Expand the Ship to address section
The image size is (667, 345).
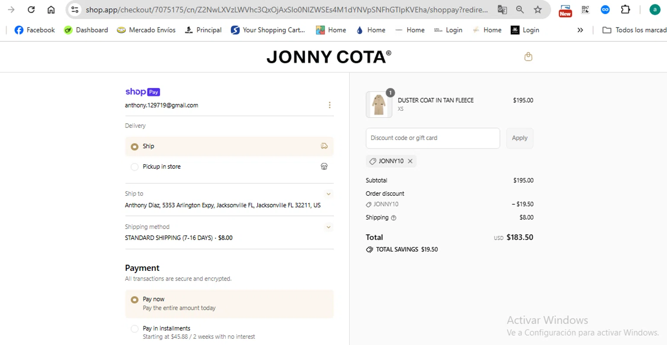(x=329, y=194)
